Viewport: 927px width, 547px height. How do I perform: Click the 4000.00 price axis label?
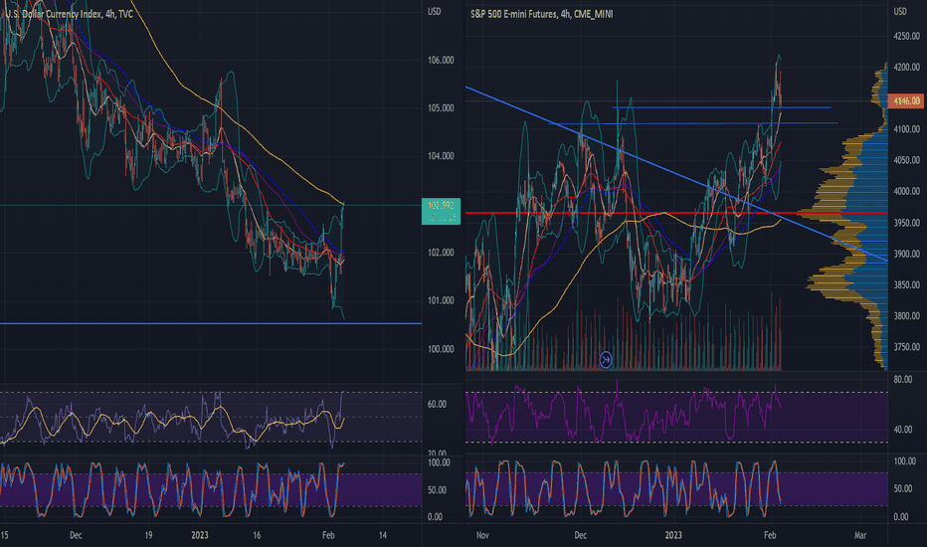[907, 191]
